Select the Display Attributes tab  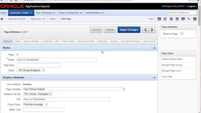pyautogui.click(x=31, y=41)
